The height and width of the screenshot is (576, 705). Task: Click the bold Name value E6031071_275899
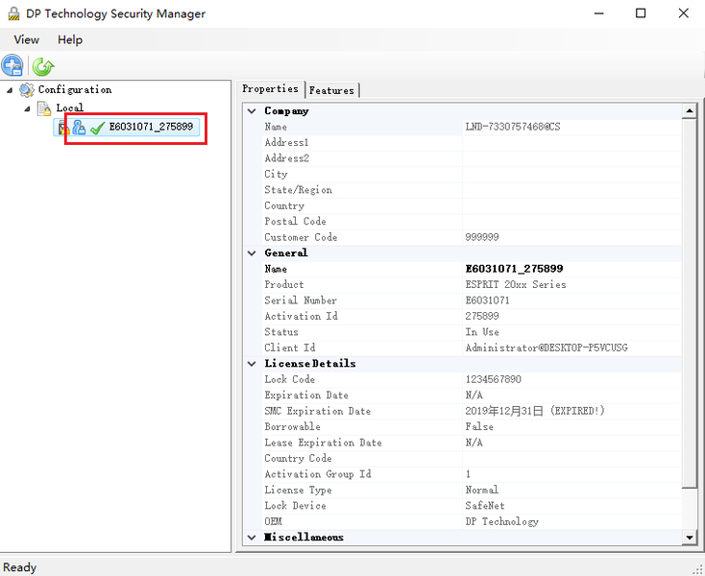[514, 269]
